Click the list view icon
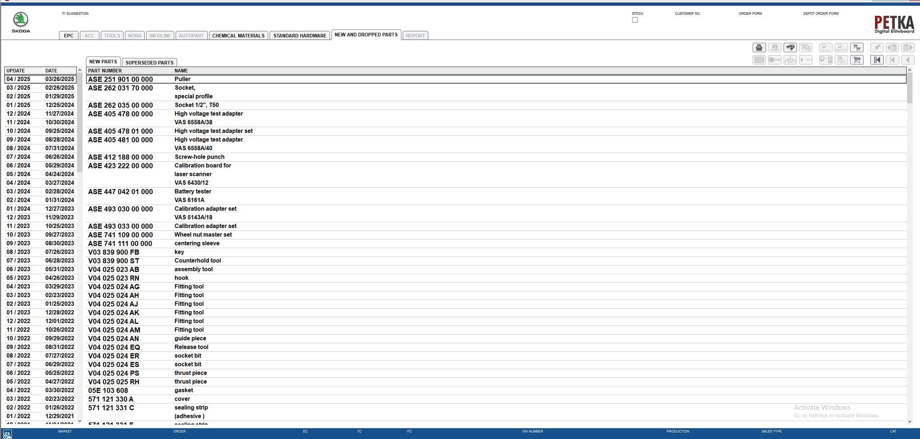 tap(759, 60)
